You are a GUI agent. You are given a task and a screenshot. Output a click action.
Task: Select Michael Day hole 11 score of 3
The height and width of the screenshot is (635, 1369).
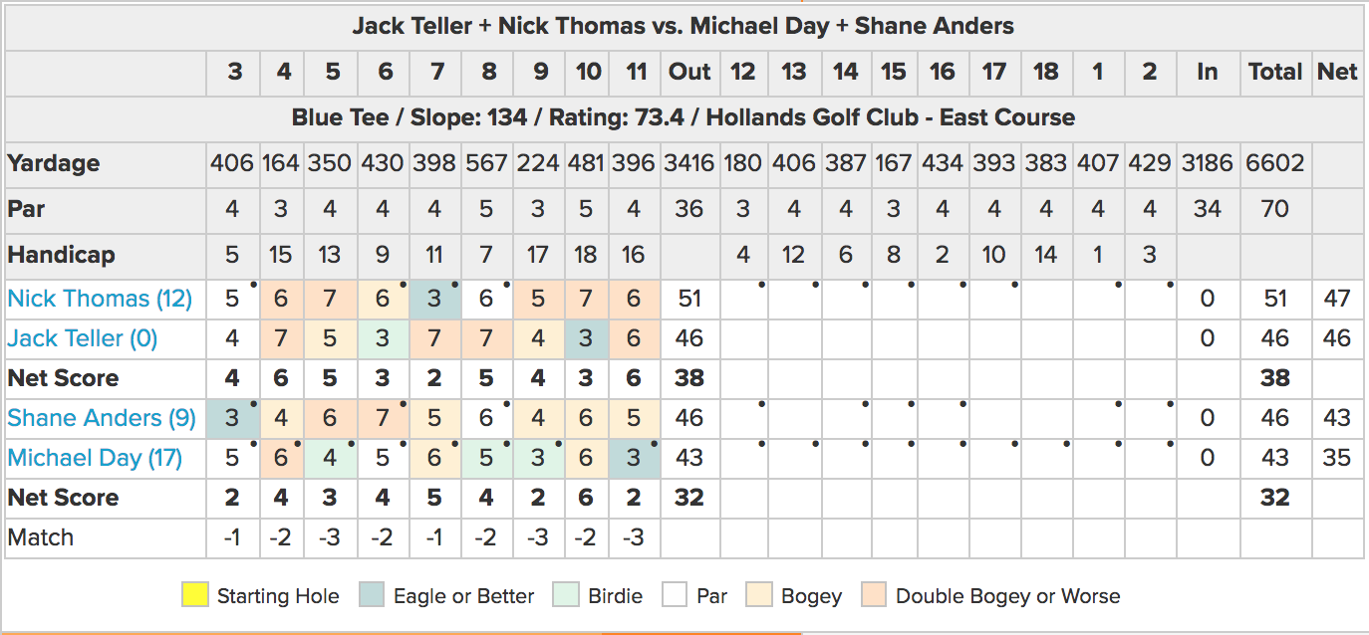coord(634,458)
